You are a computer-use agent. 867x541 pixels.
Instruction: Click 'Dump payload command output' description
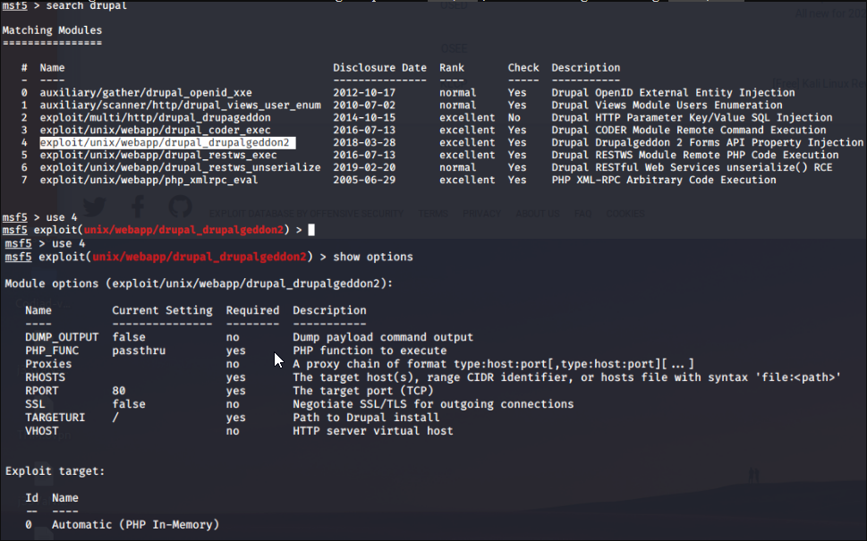click(x=383, y=337)
